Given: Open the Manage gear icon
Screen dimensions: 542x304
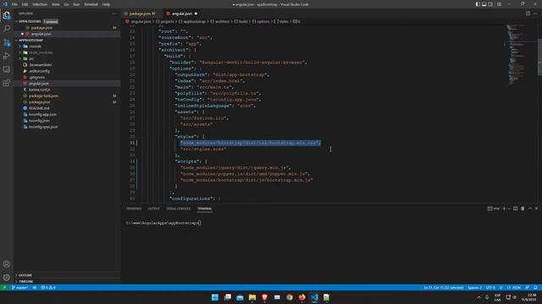Looking at the screenshot, I should coord(7,278).
